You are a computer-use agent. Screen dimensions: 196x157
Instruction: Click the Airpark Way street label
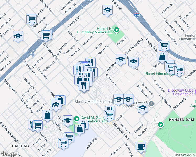point(91,143)
